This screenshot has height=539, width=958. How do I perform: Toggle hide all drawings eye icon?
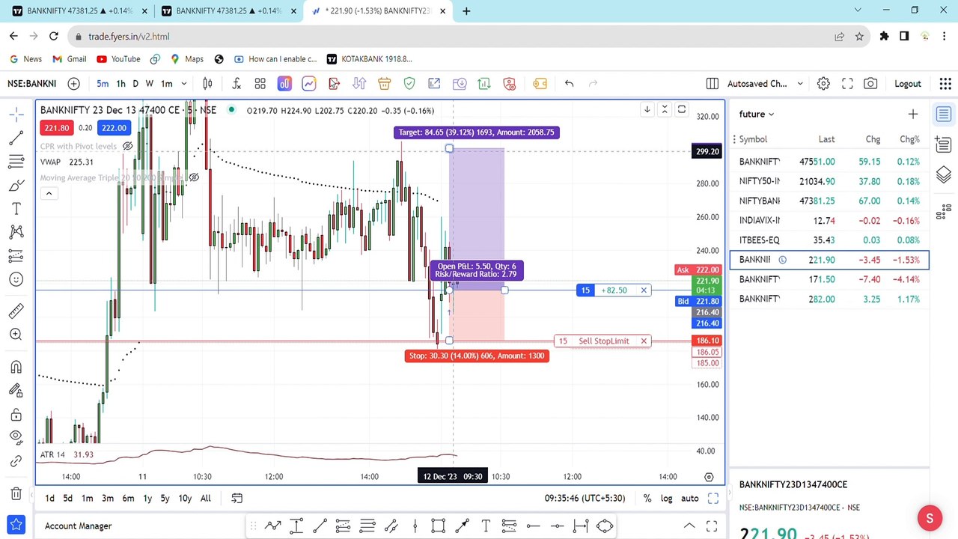(x=16, y=437)
